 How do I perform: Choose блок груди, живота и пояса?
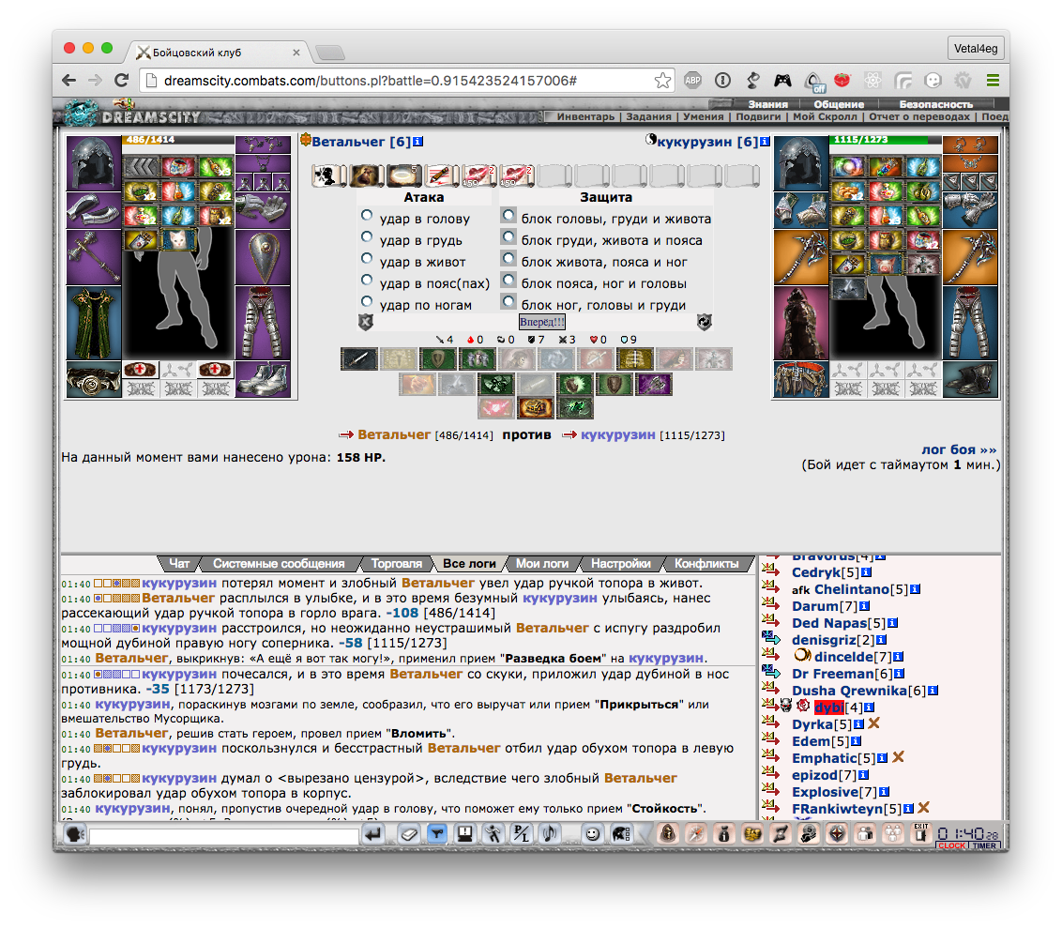coord(508,237)
